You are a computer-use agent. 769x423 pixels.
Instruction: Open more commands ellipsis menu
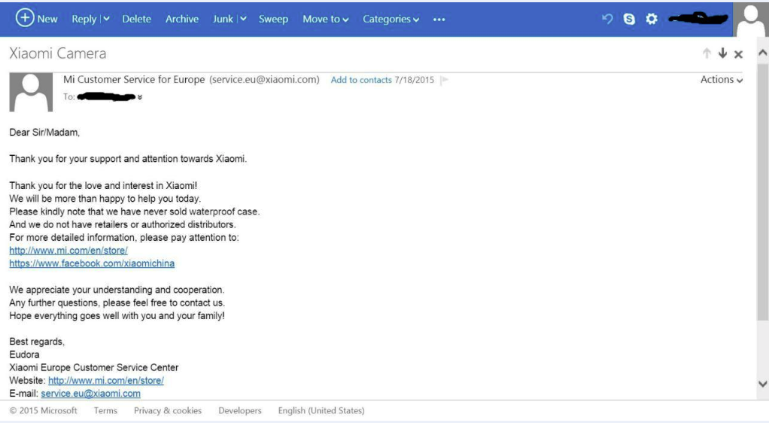coord(439,20)
